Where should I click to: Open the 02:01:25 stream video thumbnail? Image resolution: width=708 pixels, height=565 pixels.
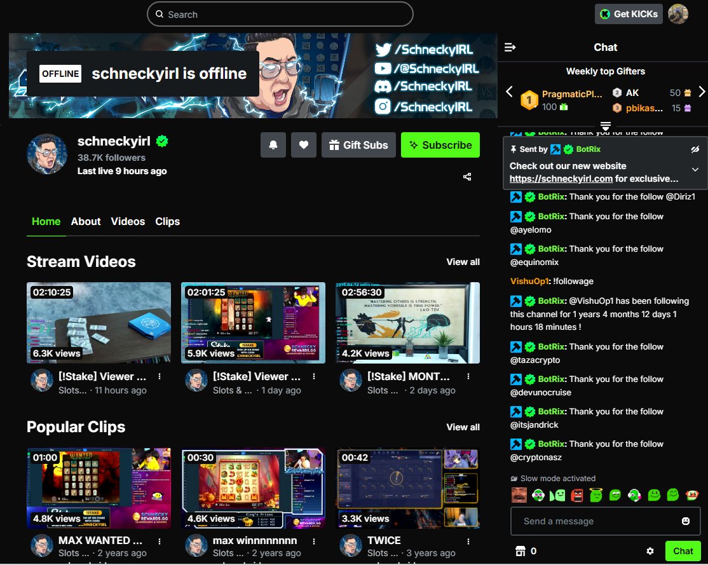(254, 323)
